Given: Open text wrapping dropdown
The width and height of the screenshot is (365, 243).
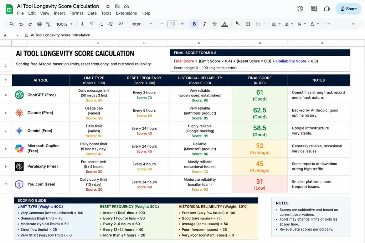Looking at the screenshot, I should click(x=302, y=24).
